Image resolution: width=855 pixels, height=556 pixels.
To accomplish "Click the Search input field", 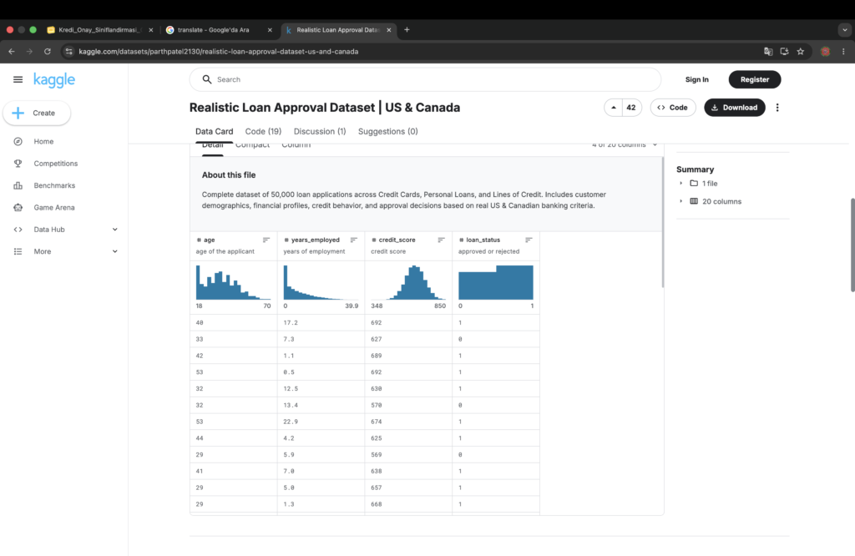I will point(425,79).
